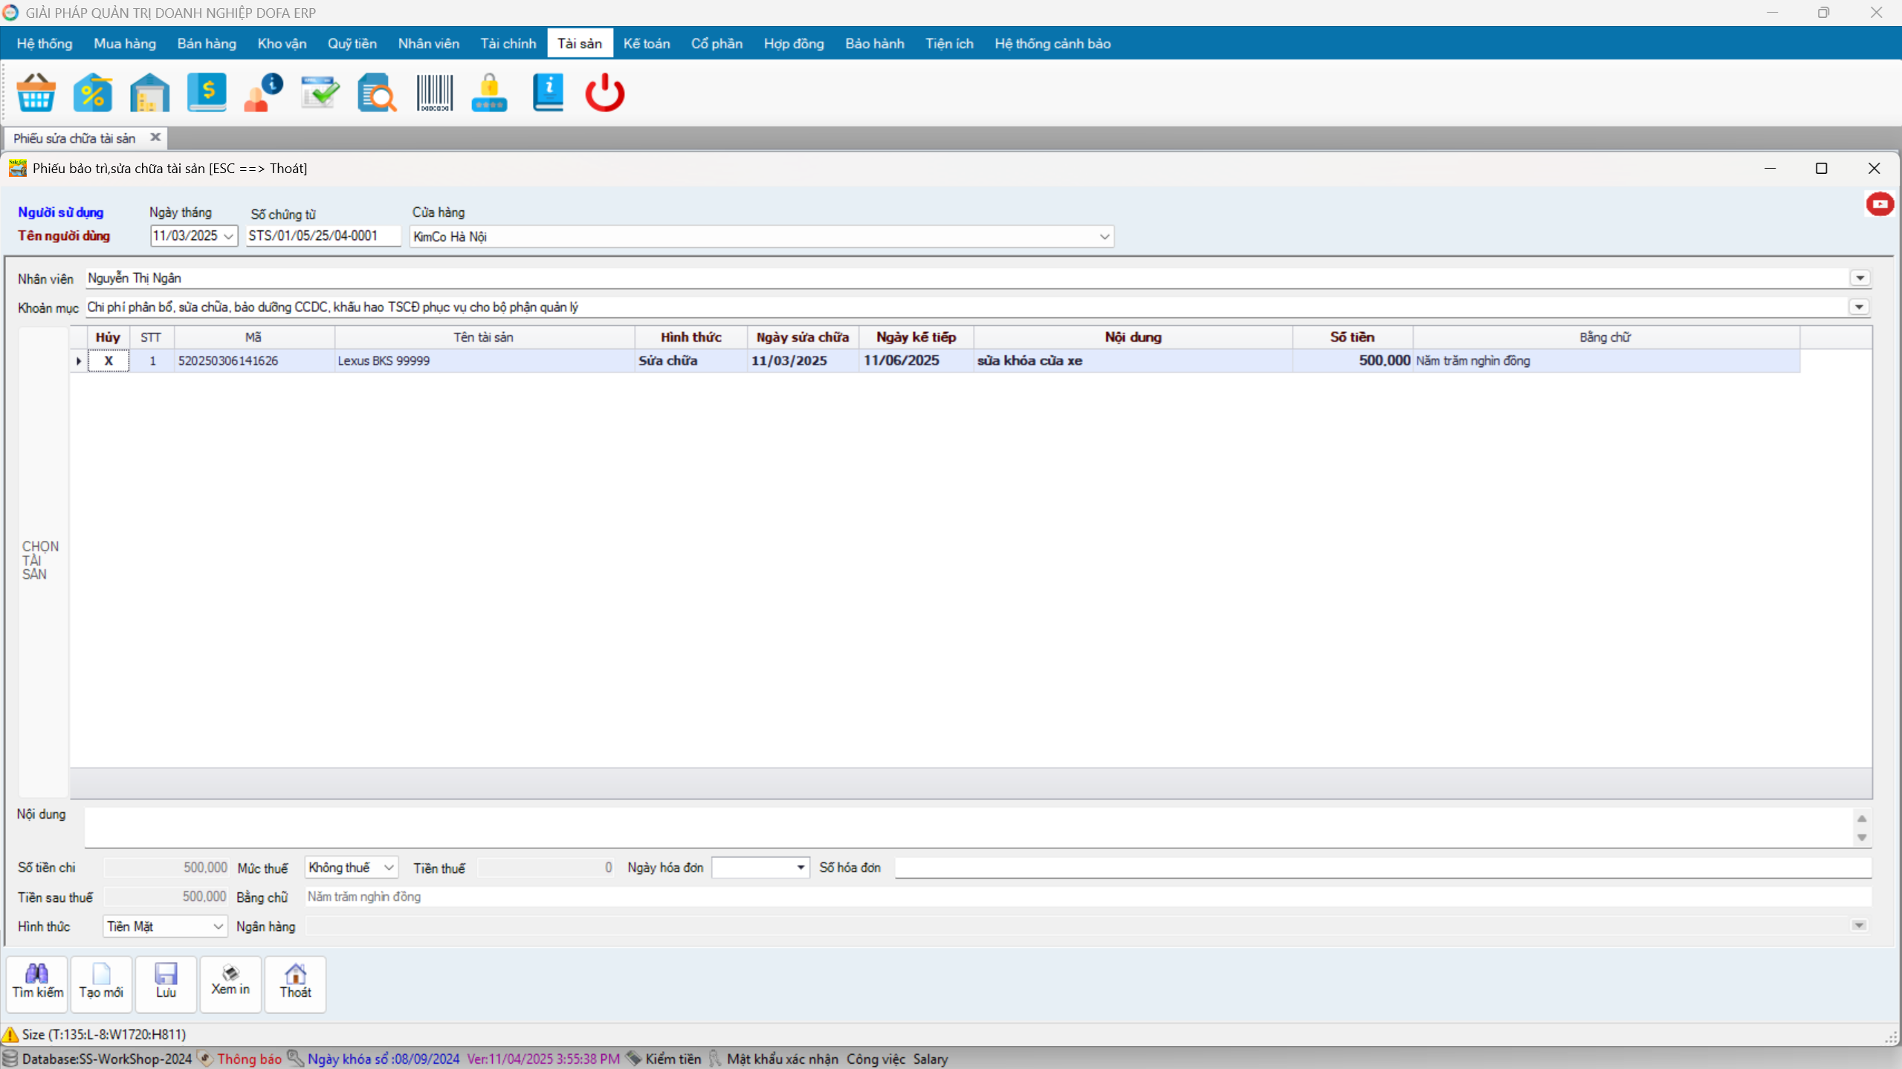This screenshot has height=1069, width=1902.
Task: Open the percent discount toolbar icon
Action: click(x=93, y=93)
